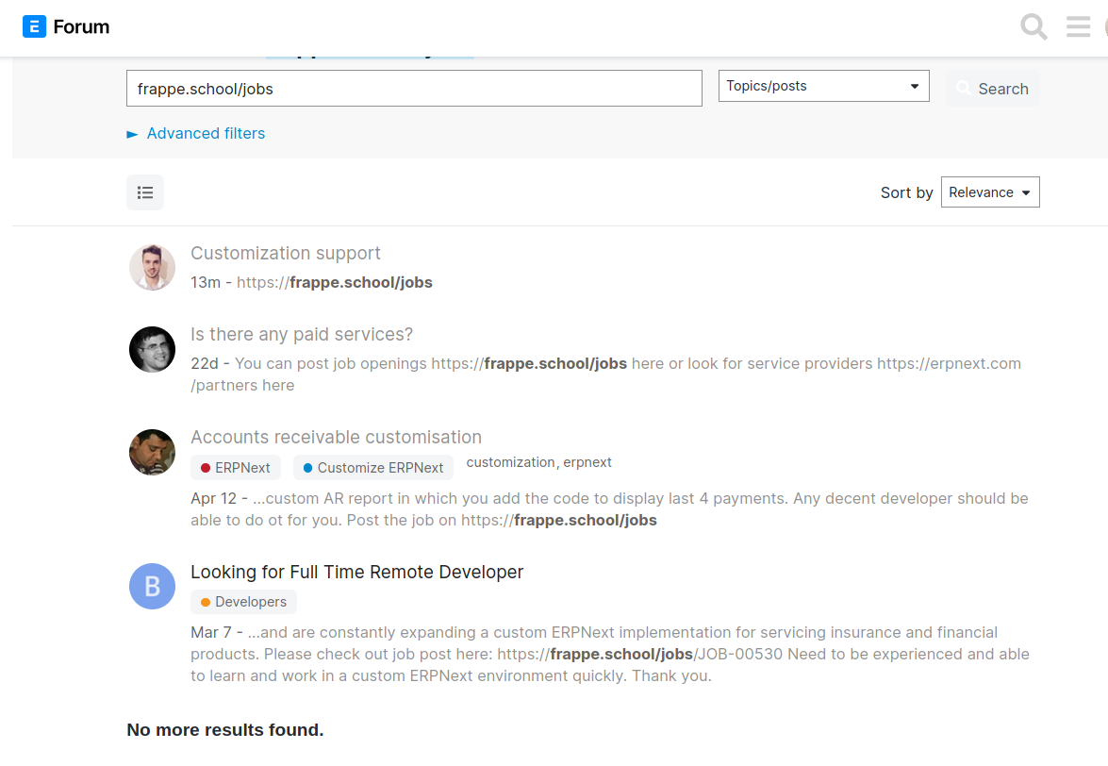Open the Sort by Relevance dropdown
Screen dimensions: 1108x766
990,192
